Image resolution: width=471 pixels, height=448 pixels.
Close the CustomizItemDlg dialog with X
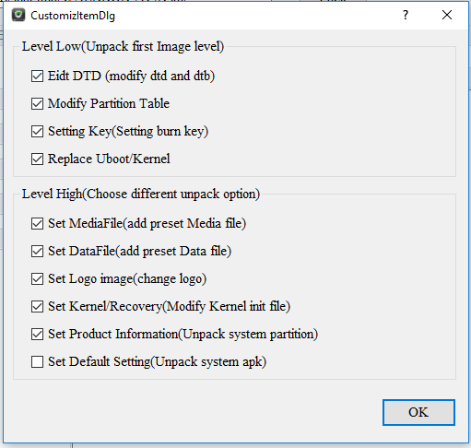click(447, 15)
